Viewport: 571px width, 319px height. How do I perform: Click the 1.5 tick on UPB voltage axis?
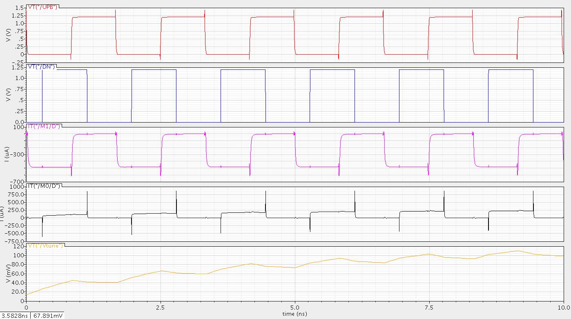point(19,8)
